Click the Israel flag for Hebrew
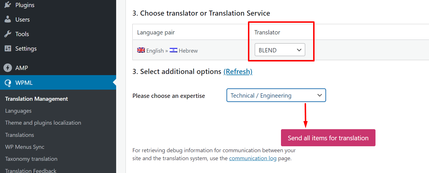This screenshot has width=429, height=173. coord(173,50)
